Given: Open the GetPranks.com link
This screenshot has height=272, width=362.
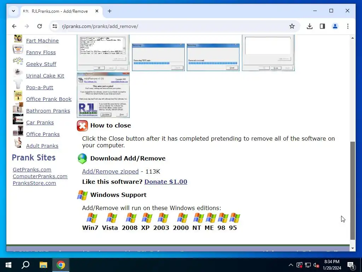Looking at the screenshot, I should pos(32,170).
